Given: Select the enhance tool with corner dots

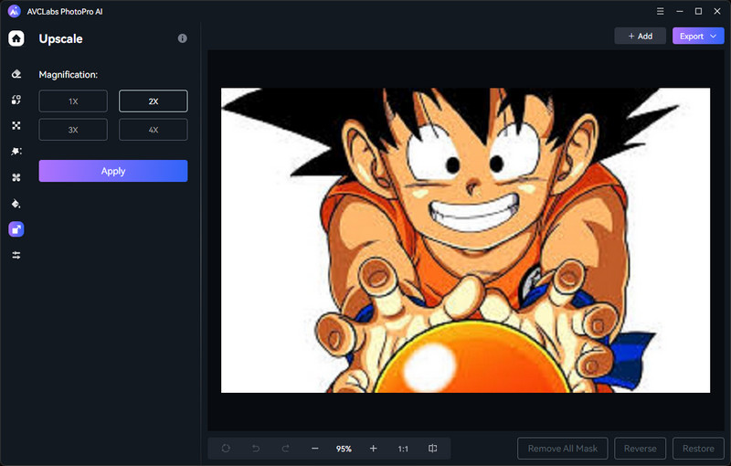Looking at the screenshot, I should coord(16,125).
